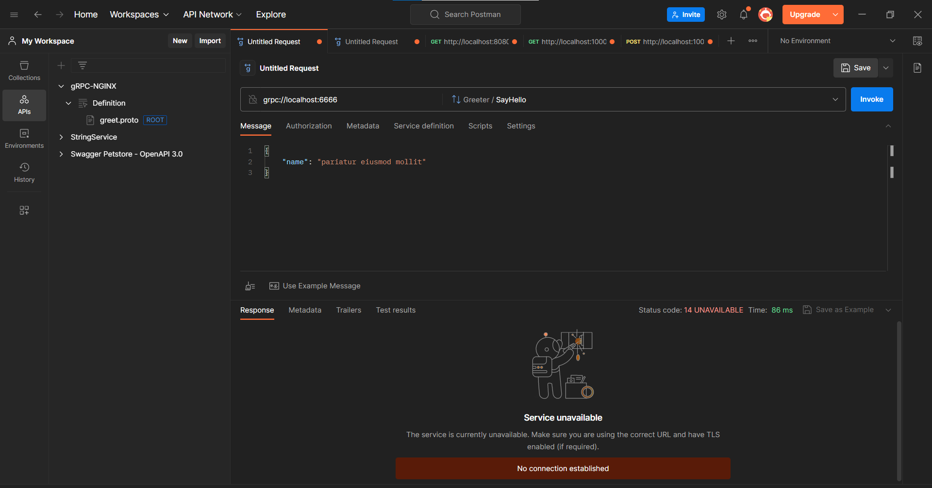Select the APIs sidebar icon

tap(24, 105)
